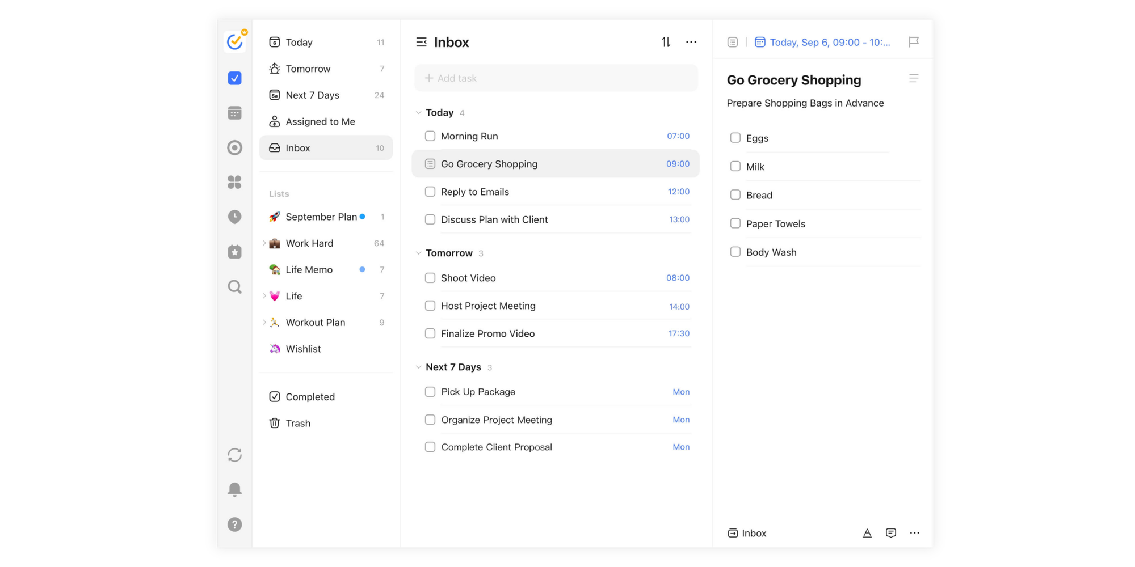Image resolution: width=1135 pixels, height=567 pixels.
Task: Click the Add task input field
Action: [556, 78]
